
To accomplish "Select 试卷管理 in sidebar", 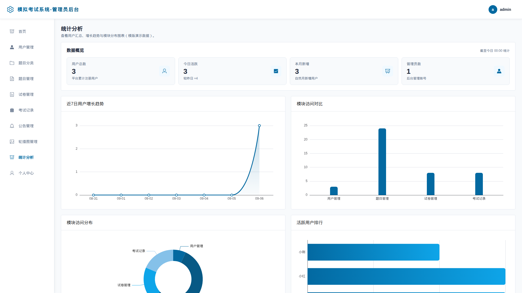I will [27, 94].
